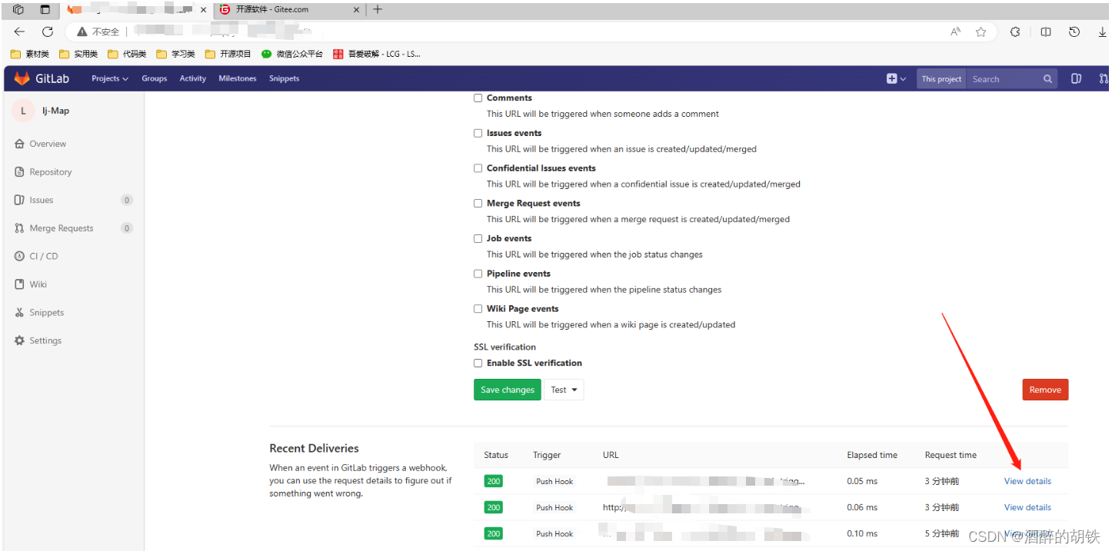View details of the 0.05 ms delivery
Screen dimensions: 1112x551
1027,481
